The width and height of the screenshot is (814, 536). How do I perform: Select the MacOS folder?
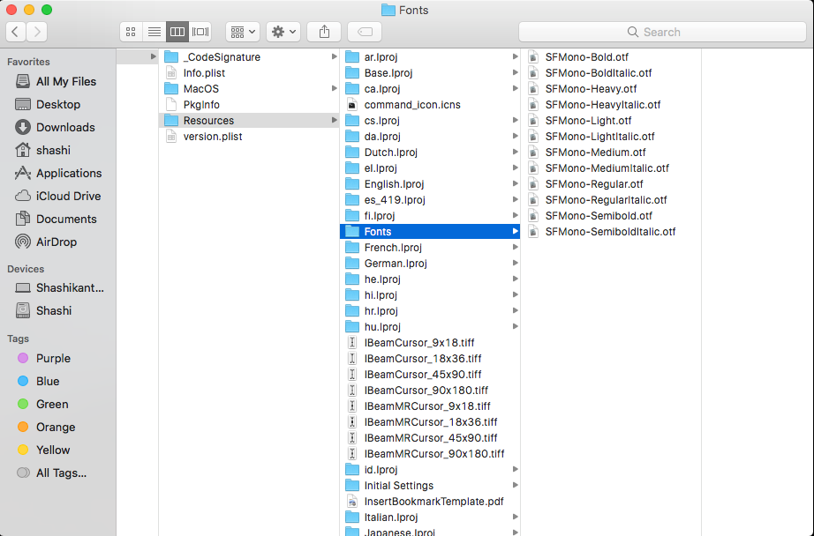click(249, 89)
